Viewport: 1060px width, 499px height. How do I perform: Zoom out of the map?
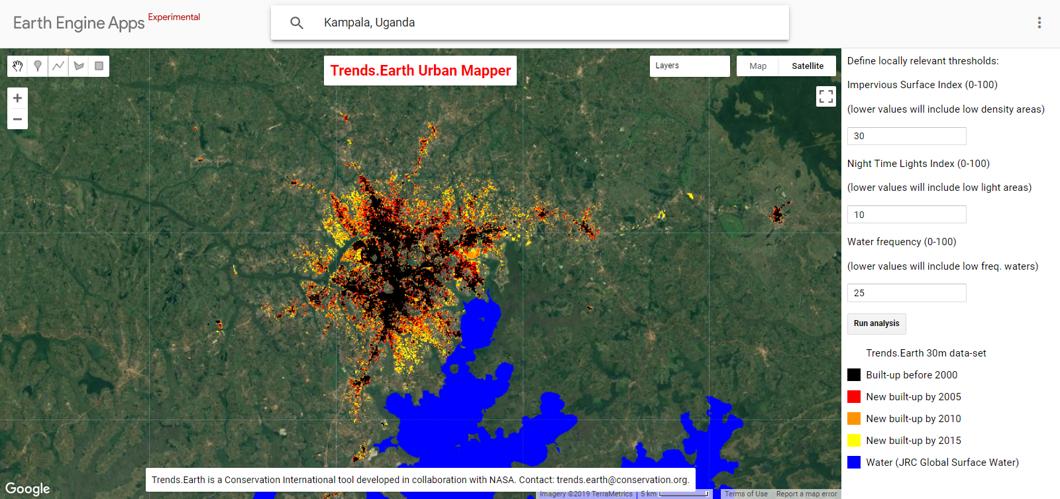pos(17,119)
